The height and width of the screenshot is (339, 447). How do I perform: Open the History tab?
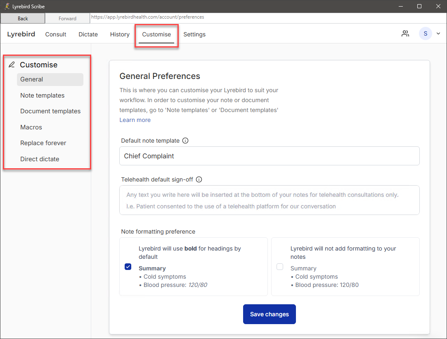120,34
